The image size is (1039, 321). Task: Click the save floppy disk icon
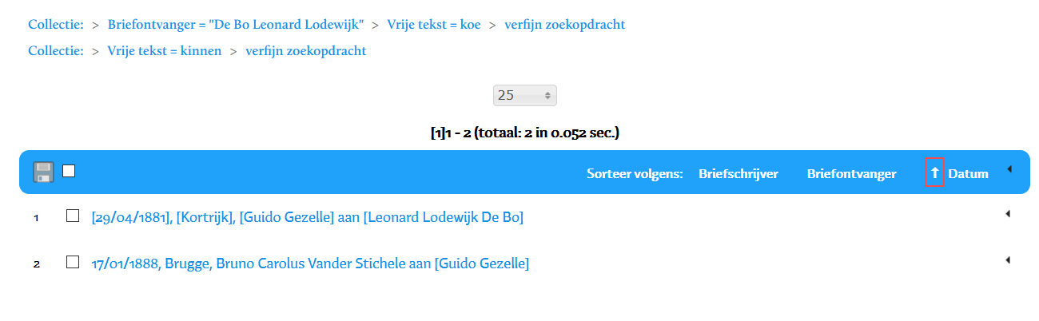pyautogui.click(x=43, y=172)
